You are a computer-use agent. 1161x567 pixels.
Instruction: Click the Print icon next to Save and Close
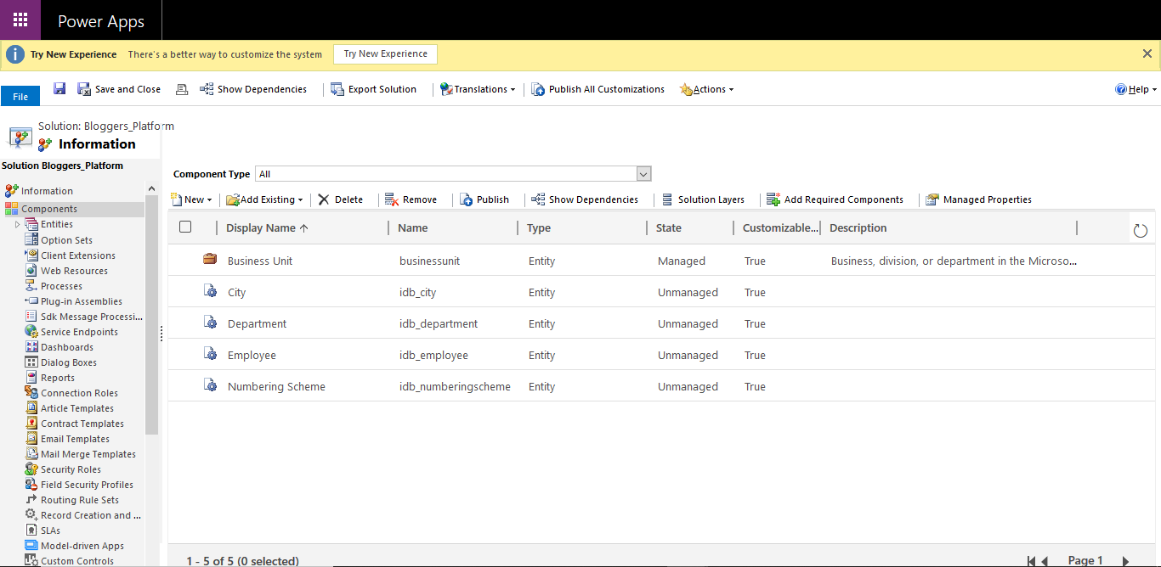(181, 88)
